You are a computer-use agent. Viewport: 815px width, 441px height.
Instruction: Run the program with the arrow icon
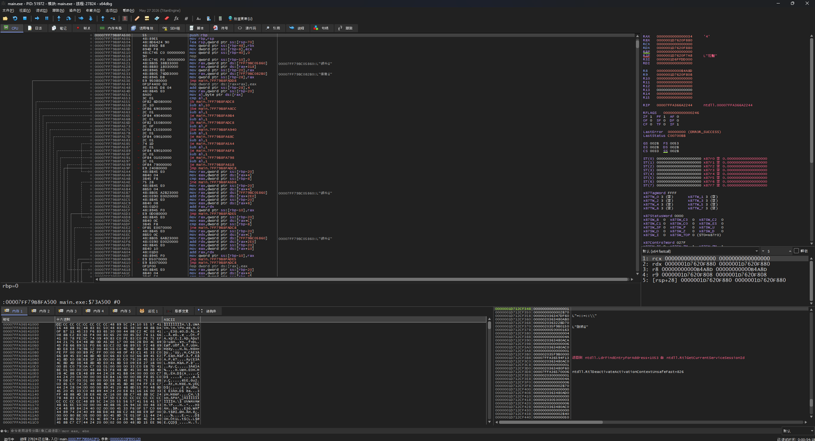pos(37,18)
